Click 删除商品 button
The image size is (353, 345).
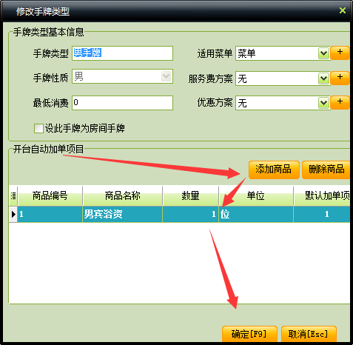pos(326,170)
